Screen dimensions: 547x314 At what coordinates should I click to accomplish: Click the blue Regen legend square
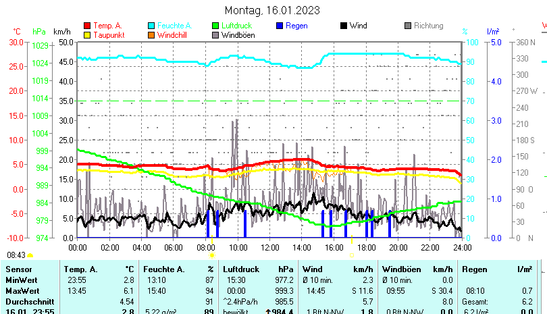tap(280, 26)
